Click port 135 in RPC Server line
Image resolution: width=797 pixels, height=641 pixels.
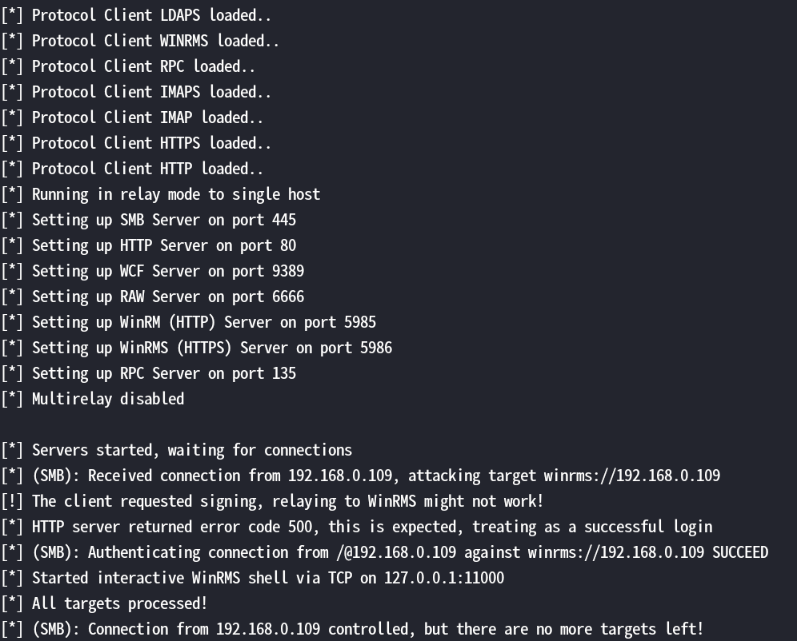284,373
